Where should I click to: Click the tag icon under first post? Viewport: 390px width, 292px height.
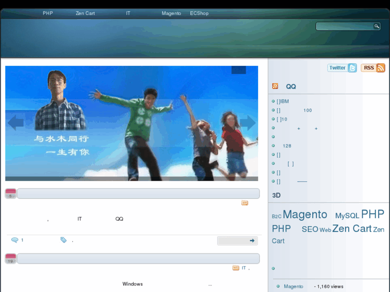coord(63,240)
